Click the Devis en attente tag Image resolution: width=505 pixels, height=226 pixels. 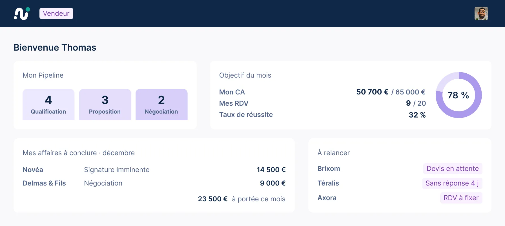point(453,169)
